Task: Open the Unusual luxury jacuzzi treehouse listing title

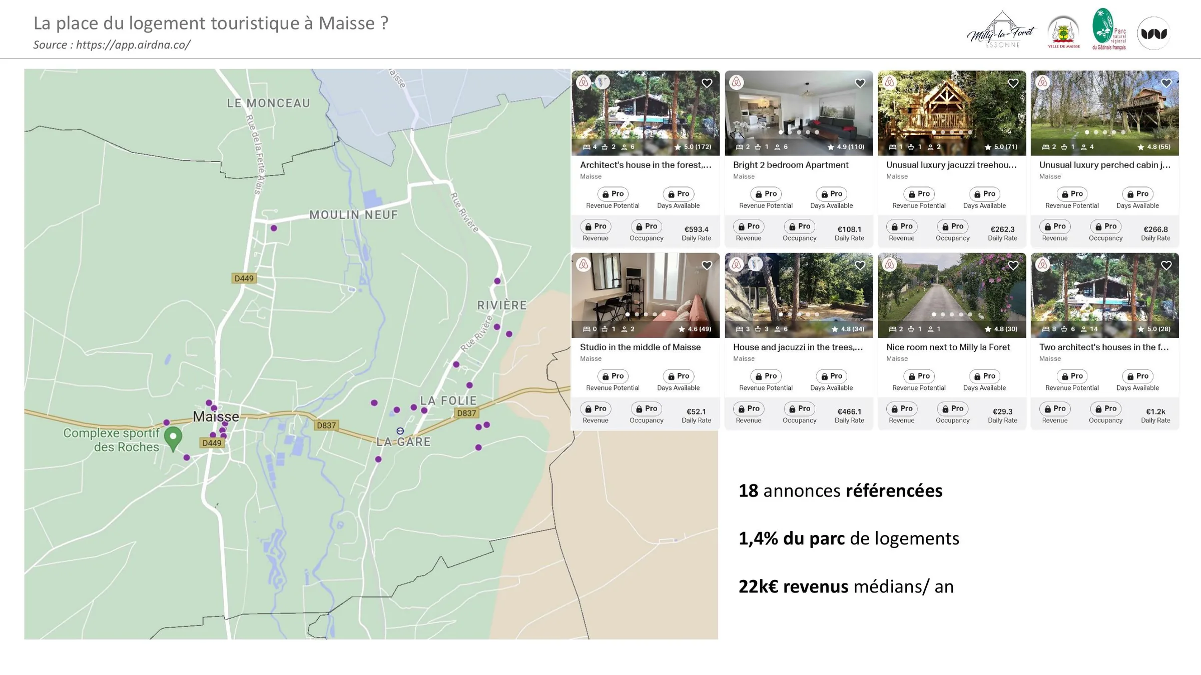Action: pyautogui.click(x=951, y=165)
